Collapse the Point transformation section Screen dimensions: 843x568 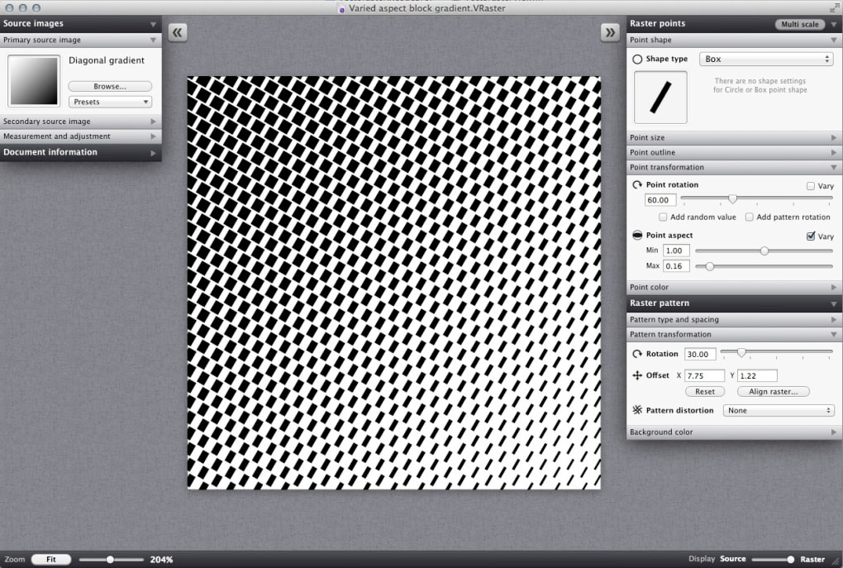pos(833,168)
